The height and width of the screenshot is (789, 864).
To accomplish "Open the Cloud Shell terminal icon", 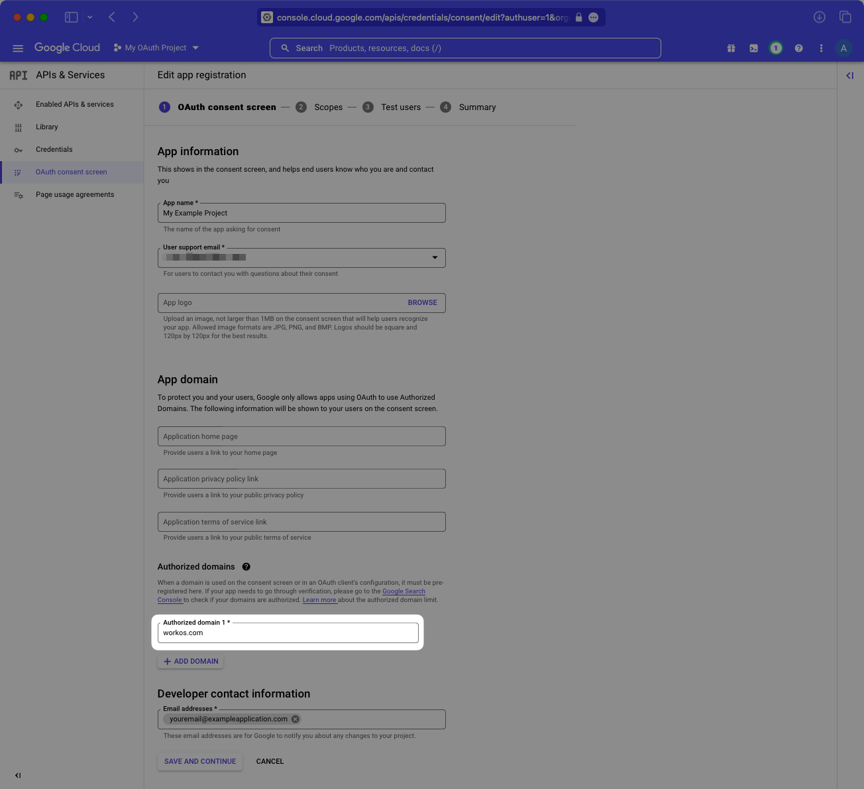I will 753,48.
